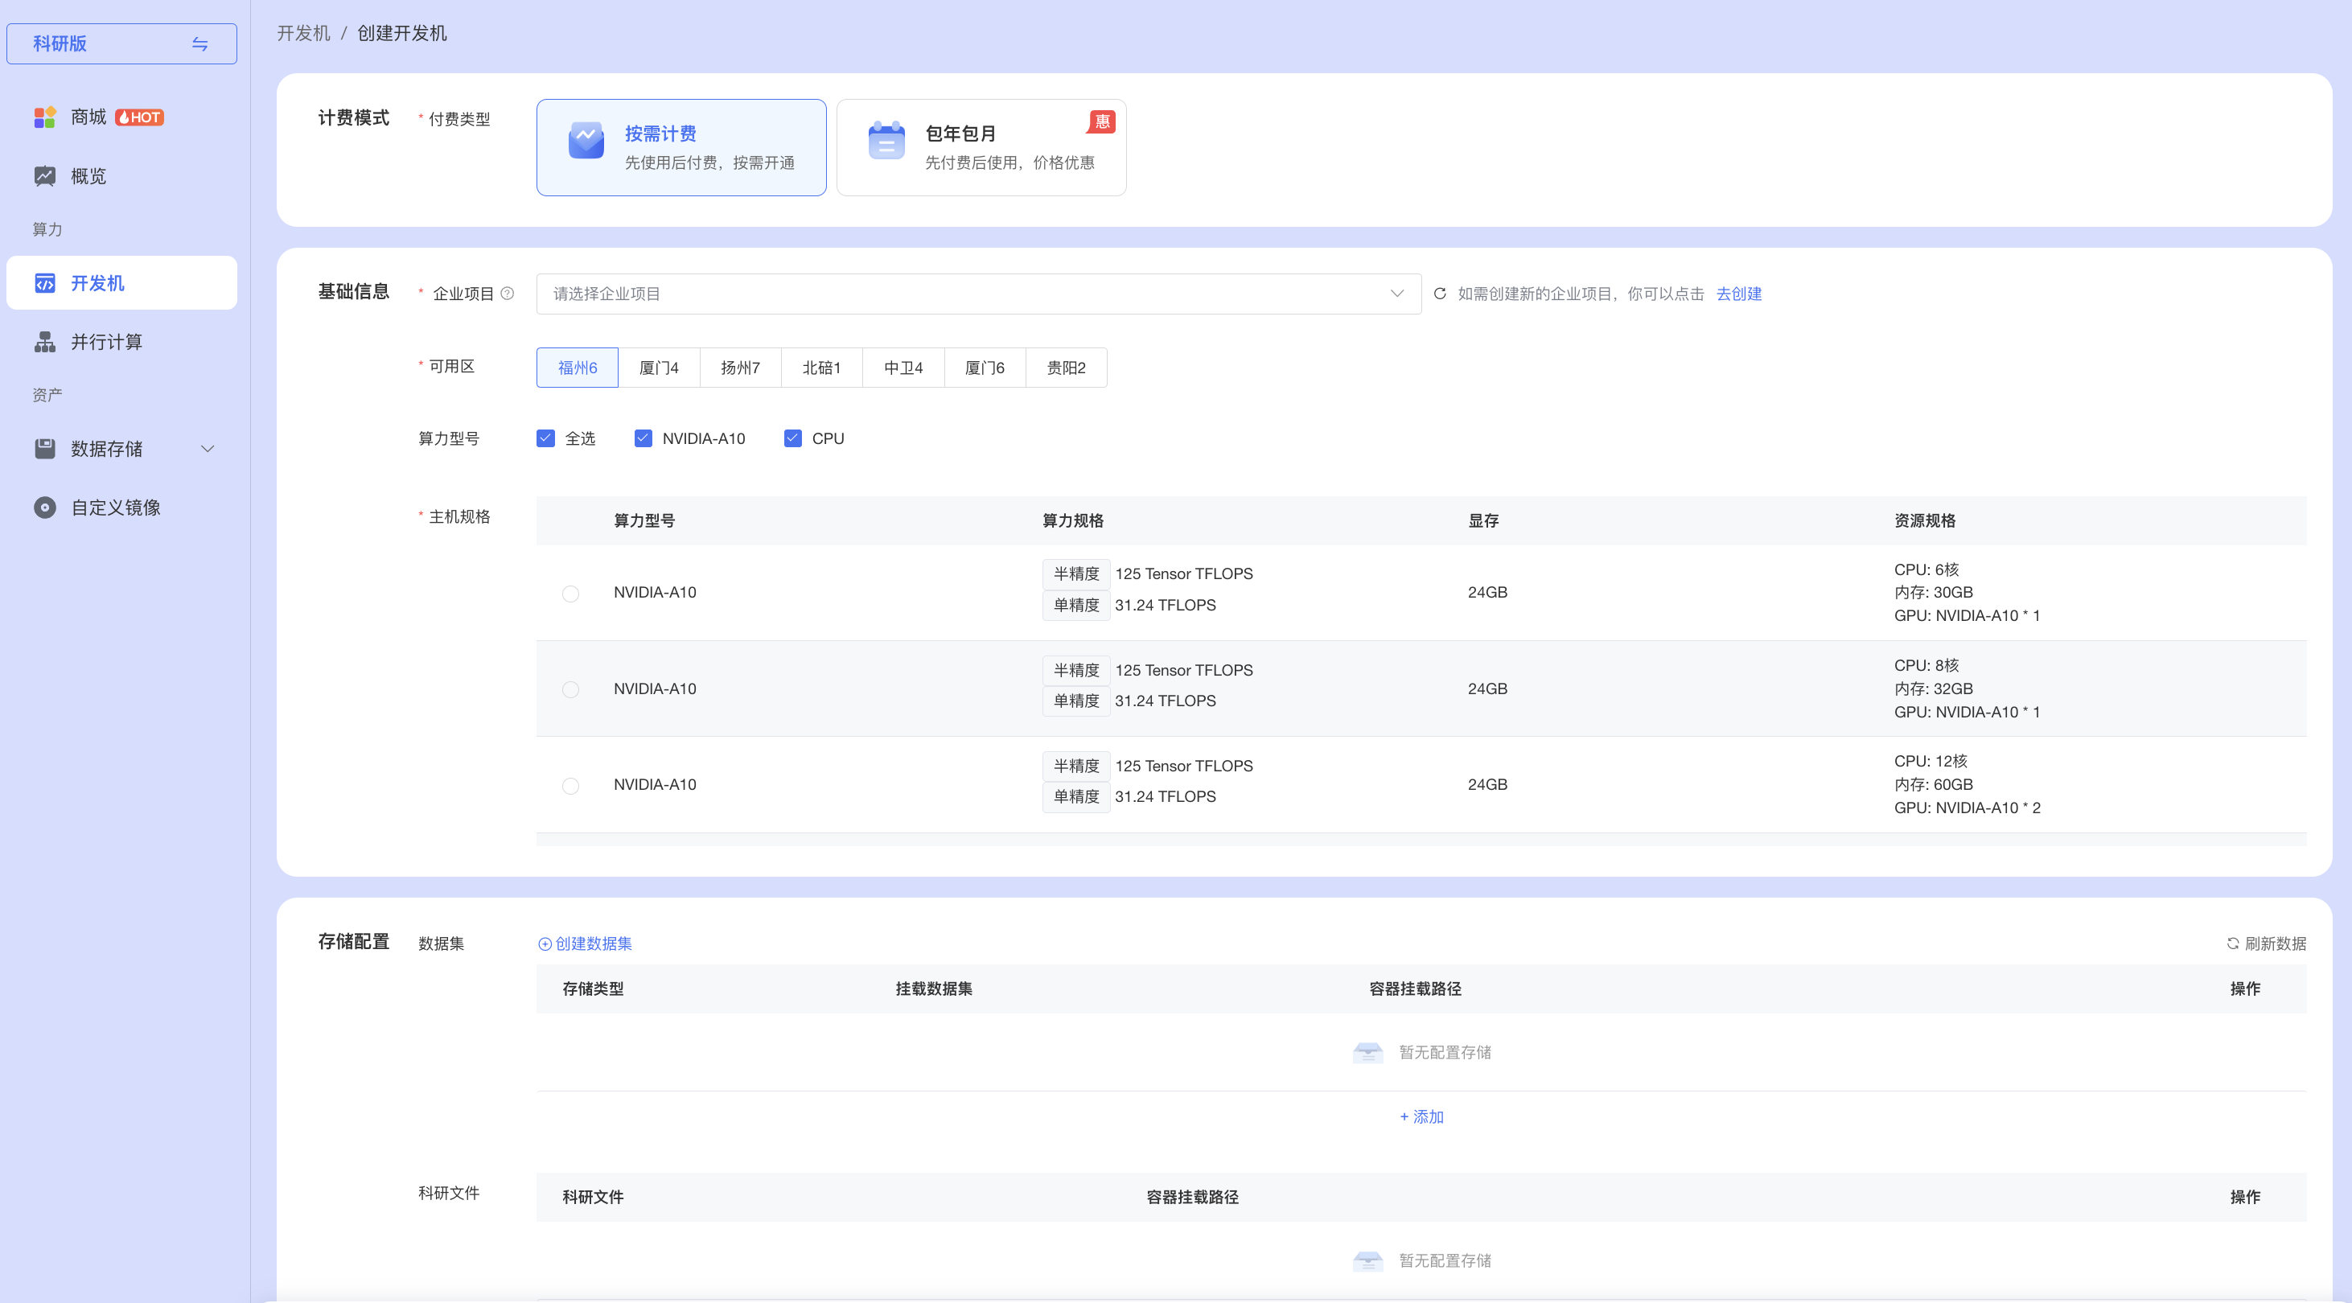Uncheck the CPU model checkbox
Image resolution: width=2352 pixels, height=1303 pixels.
click(793, 438)
